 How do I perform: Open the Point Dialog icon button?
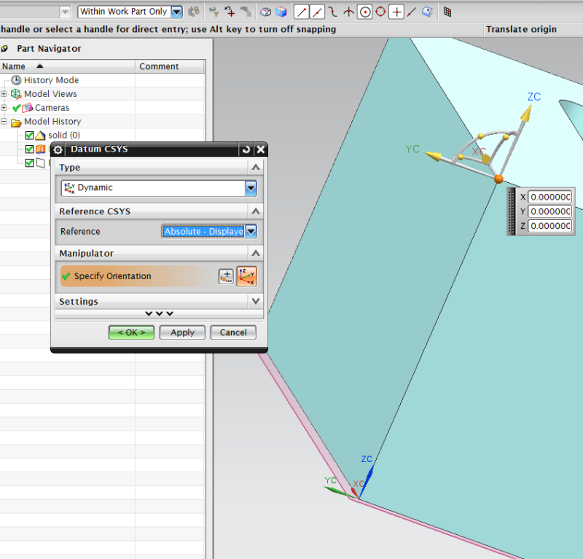point(226,276)
